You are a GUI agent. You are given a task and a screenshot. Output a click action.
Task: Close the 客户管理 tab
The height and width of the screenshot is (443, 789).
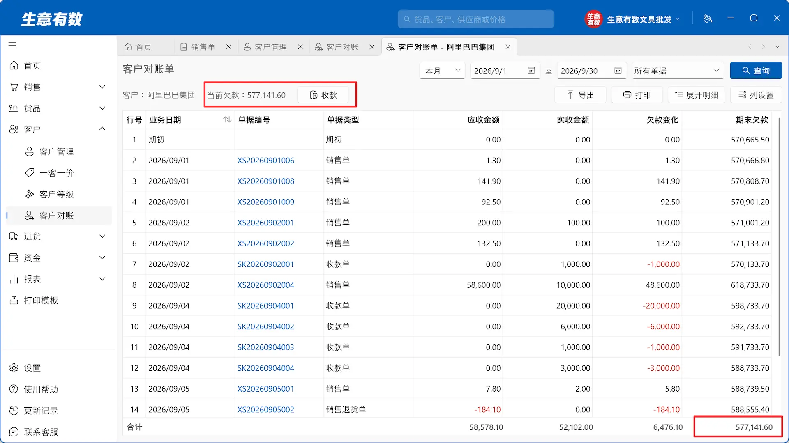click(300, 47)
